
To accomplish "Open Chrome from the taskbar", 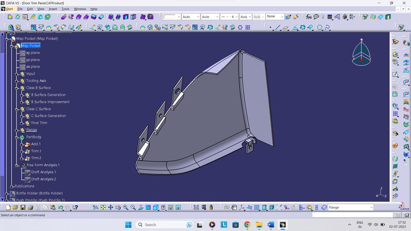I will (x=247, y=225).
